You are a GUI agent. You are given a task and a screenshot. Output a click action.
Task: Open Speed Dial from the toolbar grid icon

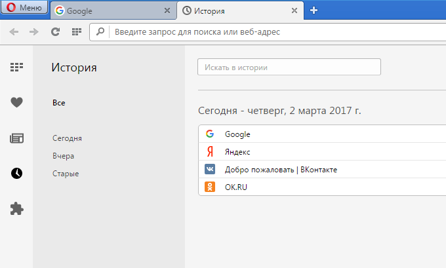tap(77, 32)
